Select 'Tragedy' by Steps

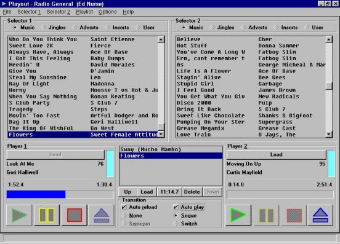83,109
